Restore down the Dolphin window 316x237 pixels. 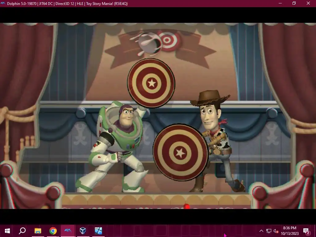tap(294, 3)
